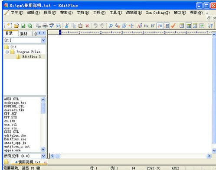The image size is (216, 170).
Task: Open the 帮助(H) menu
Action: [196, 13]
